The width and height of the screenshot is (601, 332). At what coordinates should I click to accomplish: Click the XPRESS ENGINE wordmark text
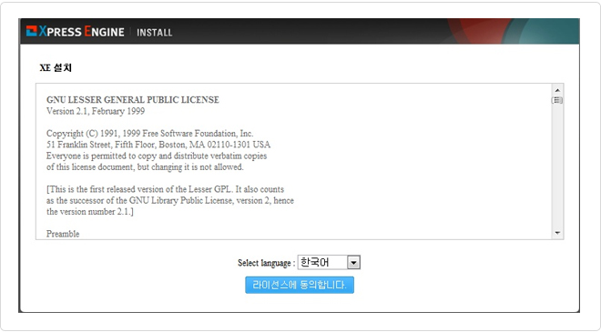tap(81, 32)
